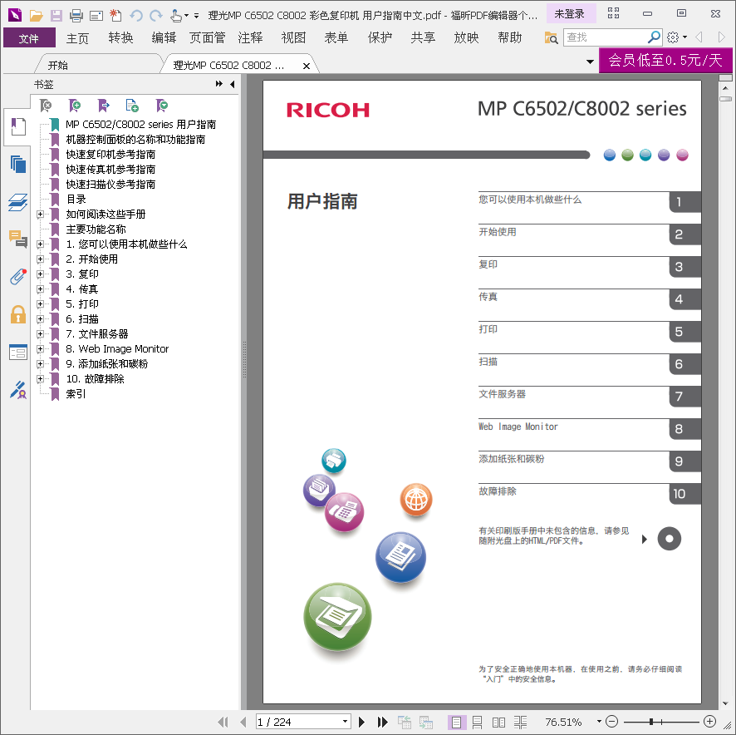
Task: Collapse the bookmarks panel with left arrow
Action: tap(233, 84)
